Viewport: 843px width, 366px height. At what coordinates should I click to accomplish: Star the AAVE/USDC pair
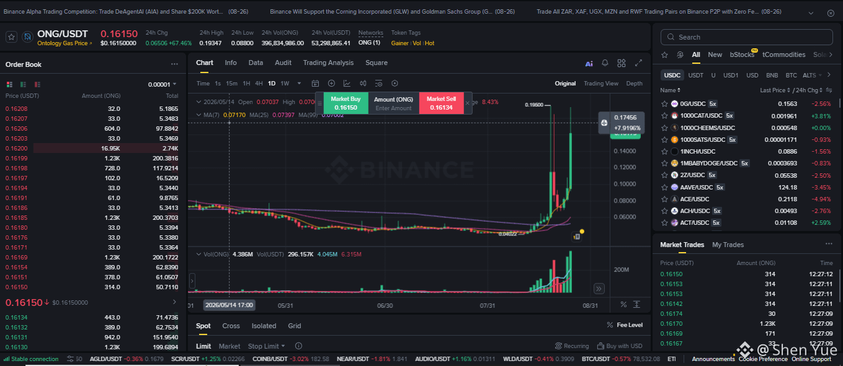click(664, 187)
